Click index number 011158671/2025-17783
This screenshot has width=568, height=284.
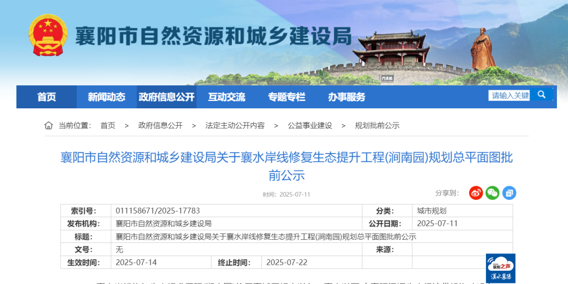(x=158, y=211)
